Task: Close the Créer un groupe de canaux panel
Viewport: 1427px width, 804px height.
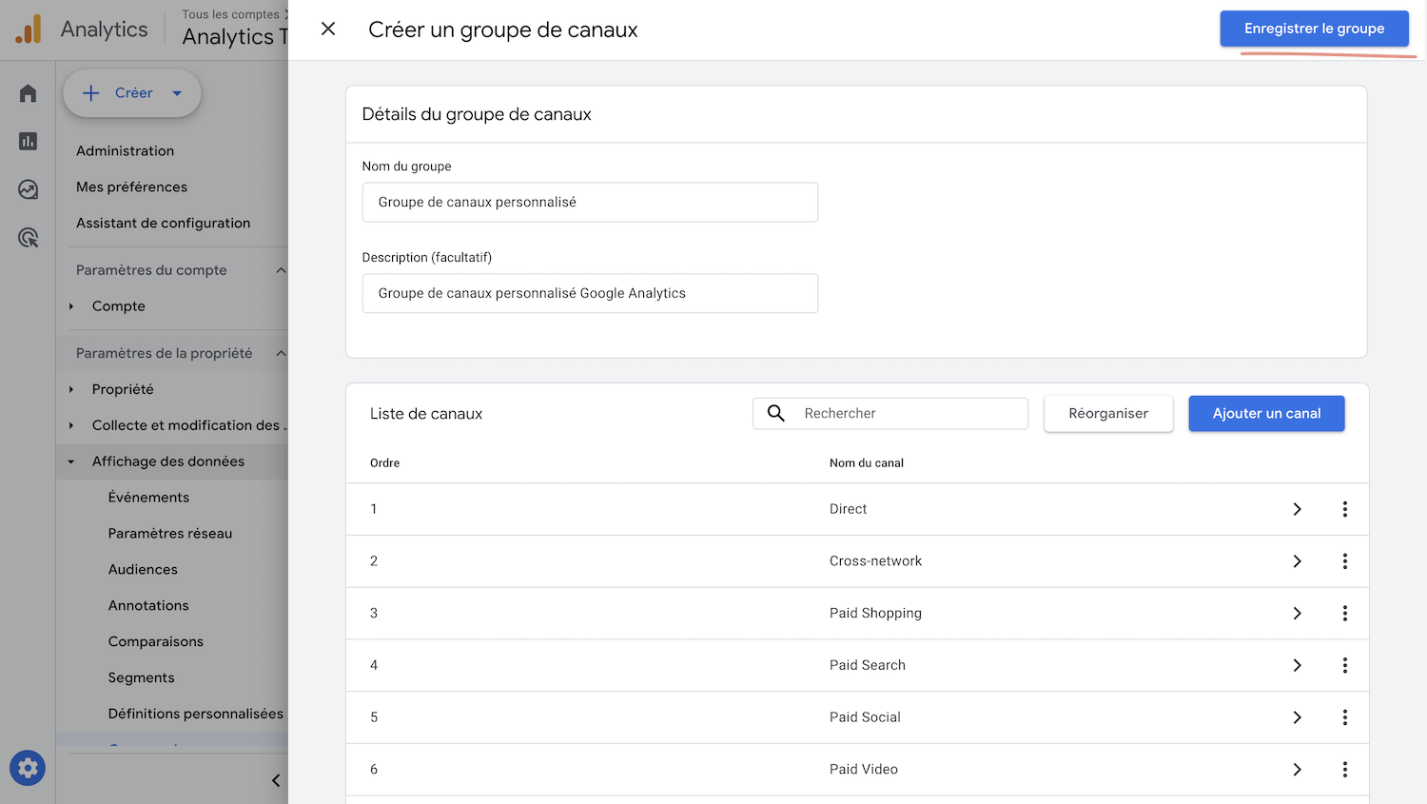Action: (x=328, y=29)
